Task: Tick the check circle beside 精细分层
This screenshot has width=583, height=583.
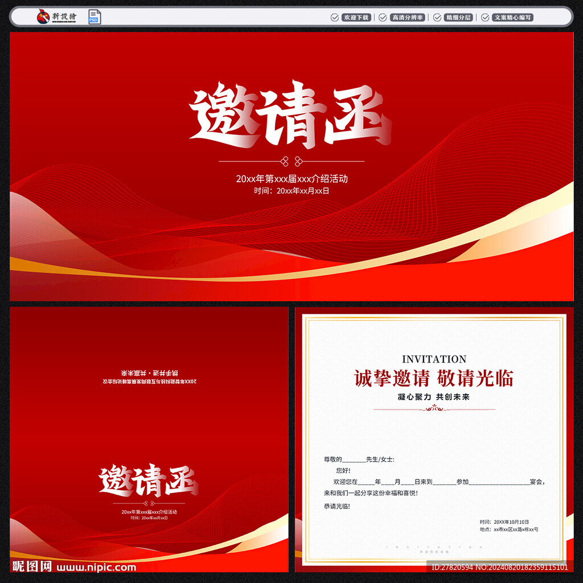Action: (437, 18)
